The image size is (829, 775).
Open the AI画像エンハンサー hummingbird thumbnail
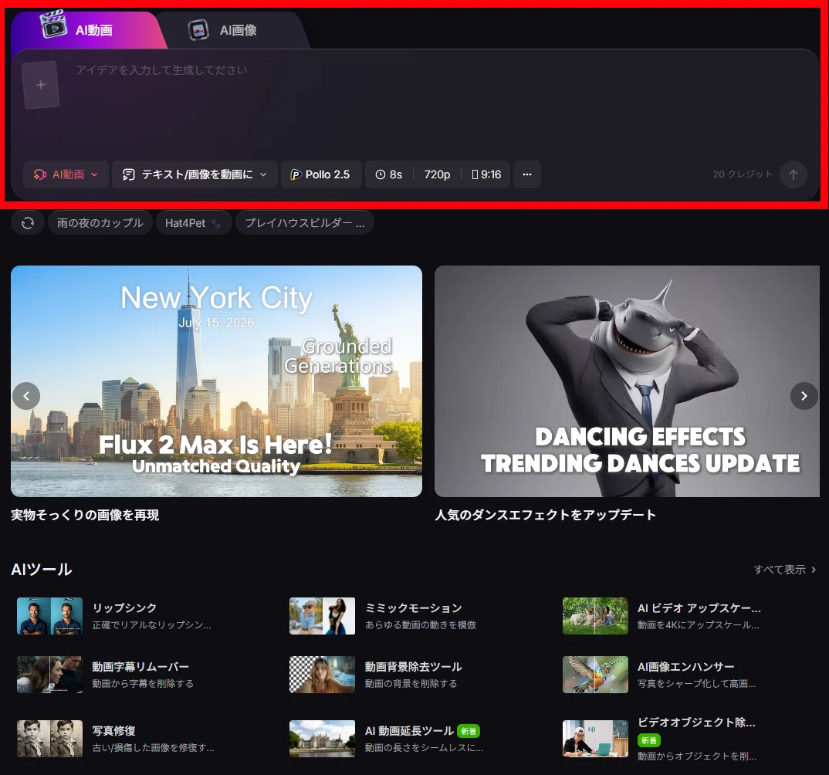(595, 675)
